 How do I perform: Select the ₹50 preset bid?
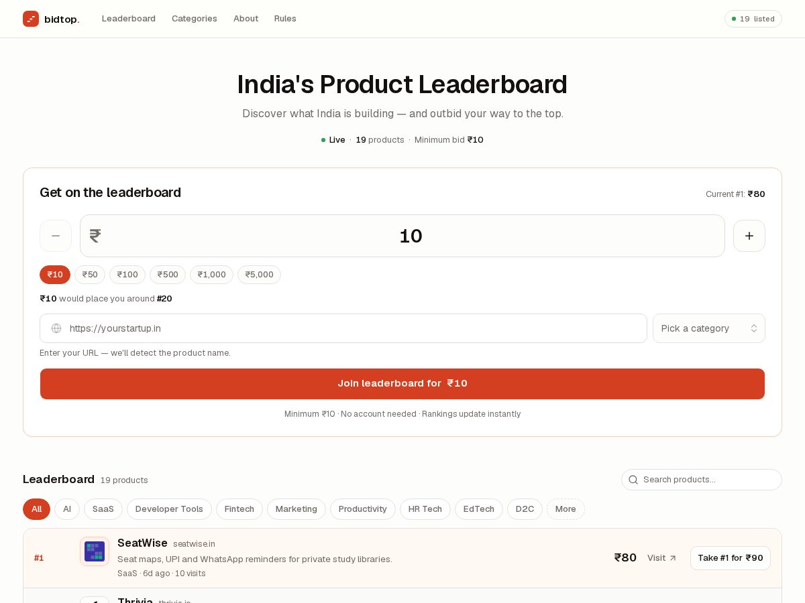[90, 275]
